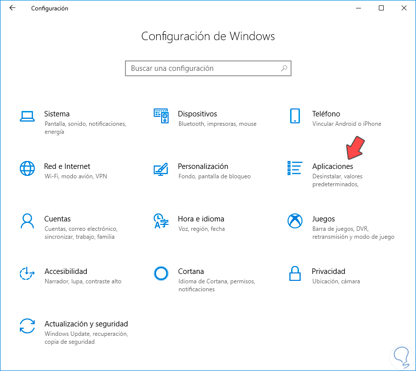This screenshot has height=371, width=416.
Task: Click the Accesibilidad icon
Action: (x=27, y=273)
